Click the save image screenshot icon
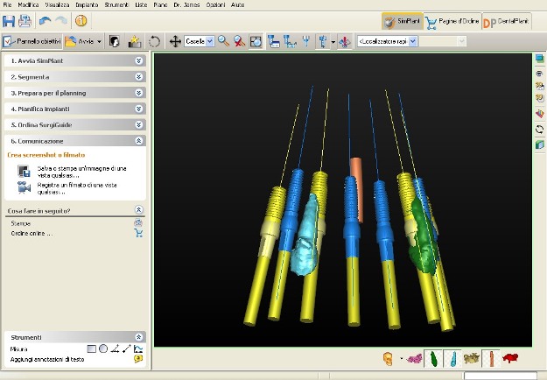Image resolution: width=547 pixels, height=380 pixels. 24,172
